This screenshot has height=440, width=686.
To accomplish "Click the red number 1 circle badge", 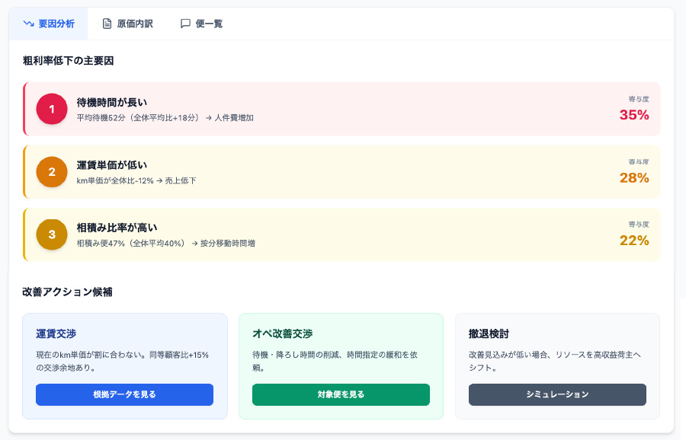I will tap(52, 109).
